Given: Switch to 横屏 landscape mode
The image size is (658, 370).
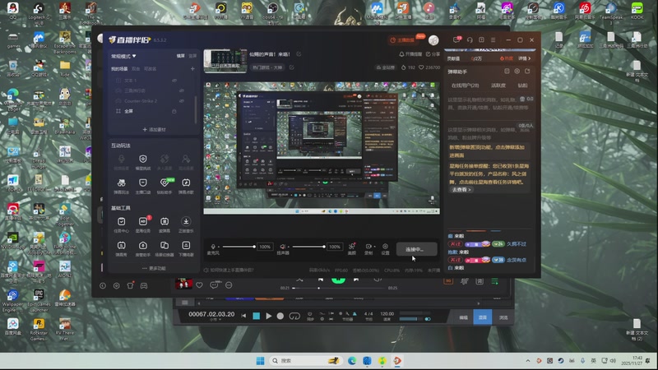Looking at the screenshot, I should click(x=181, y=56).
